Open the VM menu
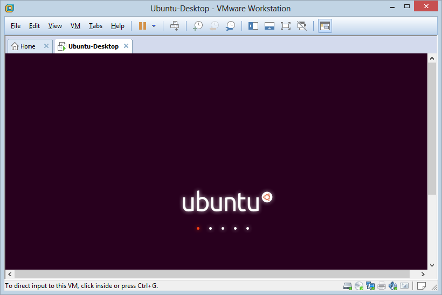The height and width of the screenshot is (295, 442). [75, 26]
